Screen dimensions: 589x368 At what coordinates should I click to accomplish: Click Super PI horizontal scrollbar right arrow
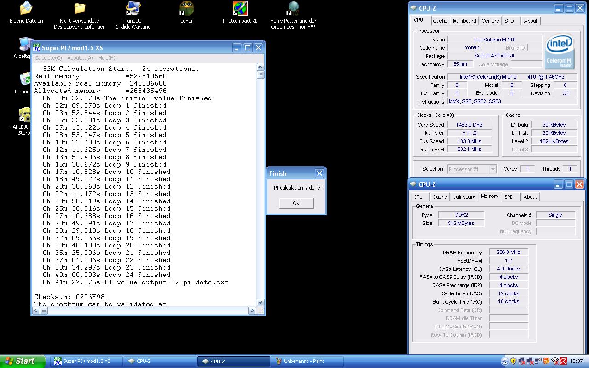(x=252, y=310)
